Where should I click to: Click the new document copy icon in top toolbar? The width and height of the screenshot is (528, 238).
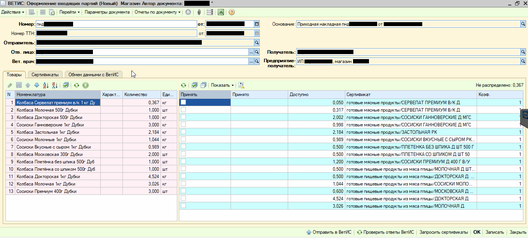click(x=52, y=12)
